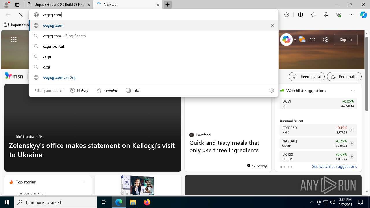The width and height of the screenshot is (370, 208).
Task: Add FTSE 350 to watchlist
Action: point(352,130)
